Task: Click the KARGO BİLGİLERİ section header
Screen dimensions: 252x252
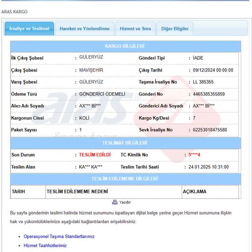Action: 125,46
